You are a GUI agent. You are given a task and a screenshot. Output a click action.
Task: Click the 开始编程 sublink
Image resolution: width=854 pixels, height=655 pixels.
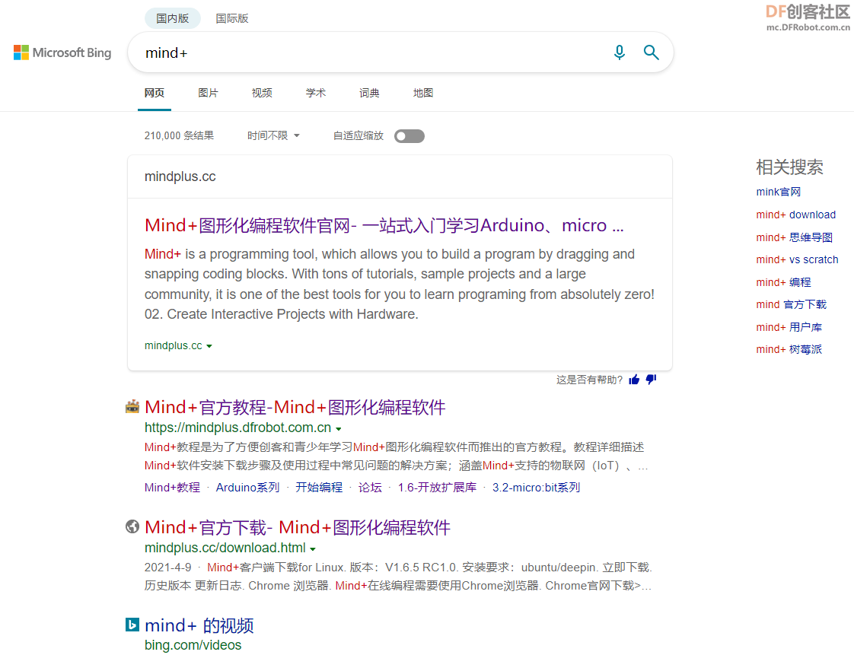click(319, 488)
